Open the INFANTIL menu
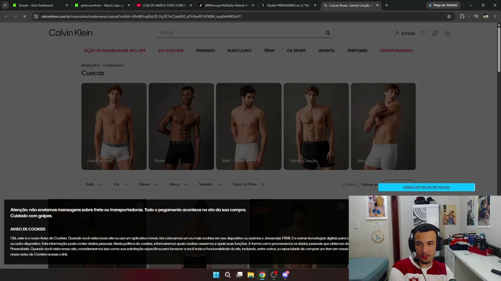The height and width of the screenshot is (281, 501). (326, 51)
